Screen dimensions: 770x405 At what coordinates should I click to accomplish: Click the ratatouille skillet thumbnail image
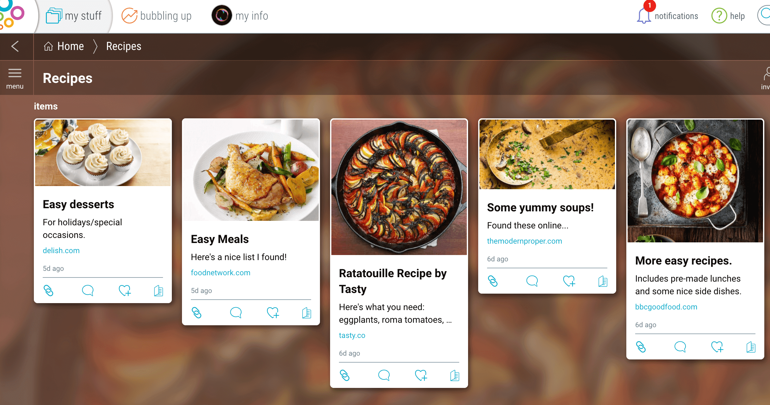point(399,187)
